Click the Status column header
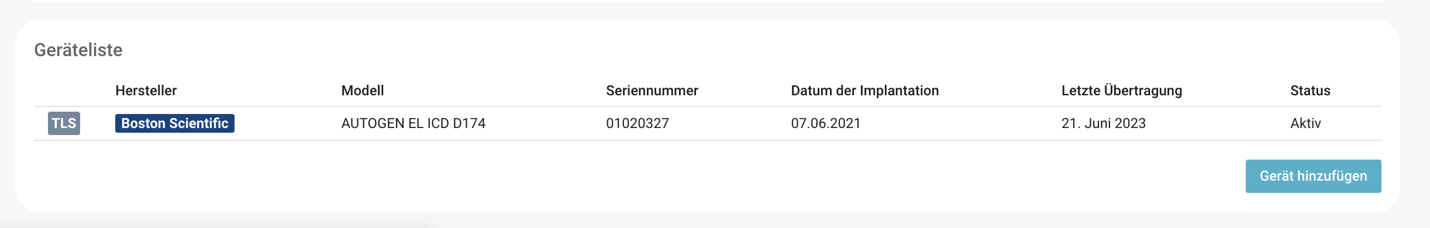 1310,91
